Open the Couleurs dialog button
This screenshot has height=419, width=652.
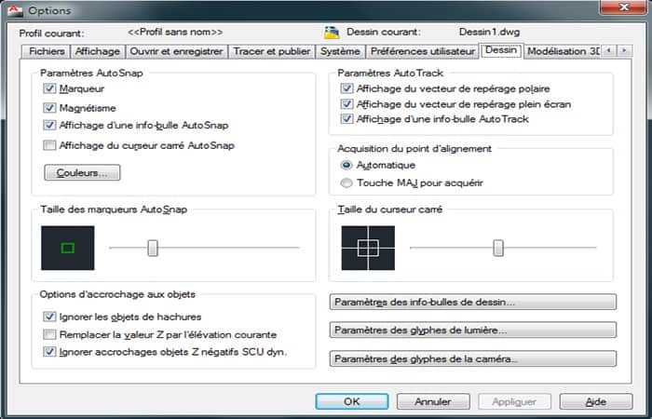82,172
